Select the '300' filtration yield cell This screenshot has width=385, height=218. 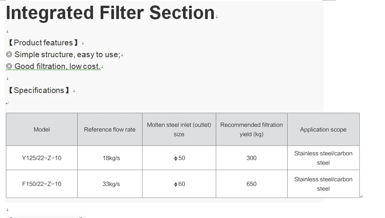click(251, 158)
